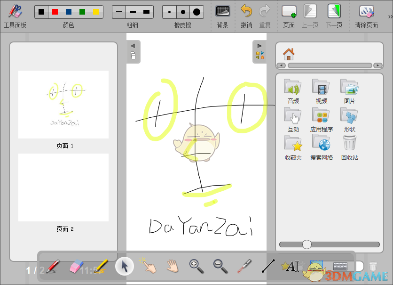Pick up the eraser tool
The width and height of the screenshot is (393, 285).
(x=77, y=266)
